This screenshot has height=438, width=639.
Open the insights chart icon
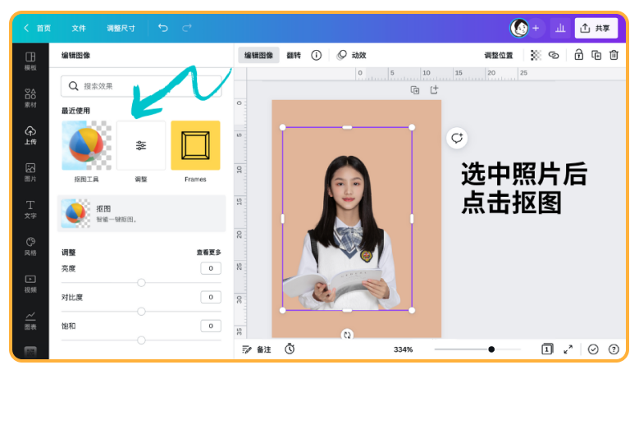[x=560, y=28]
